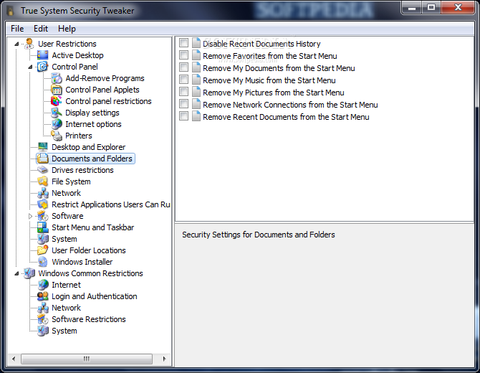480x373 pixels.
Task: Click the Restrict Applications icon
Action: [42, 204]
